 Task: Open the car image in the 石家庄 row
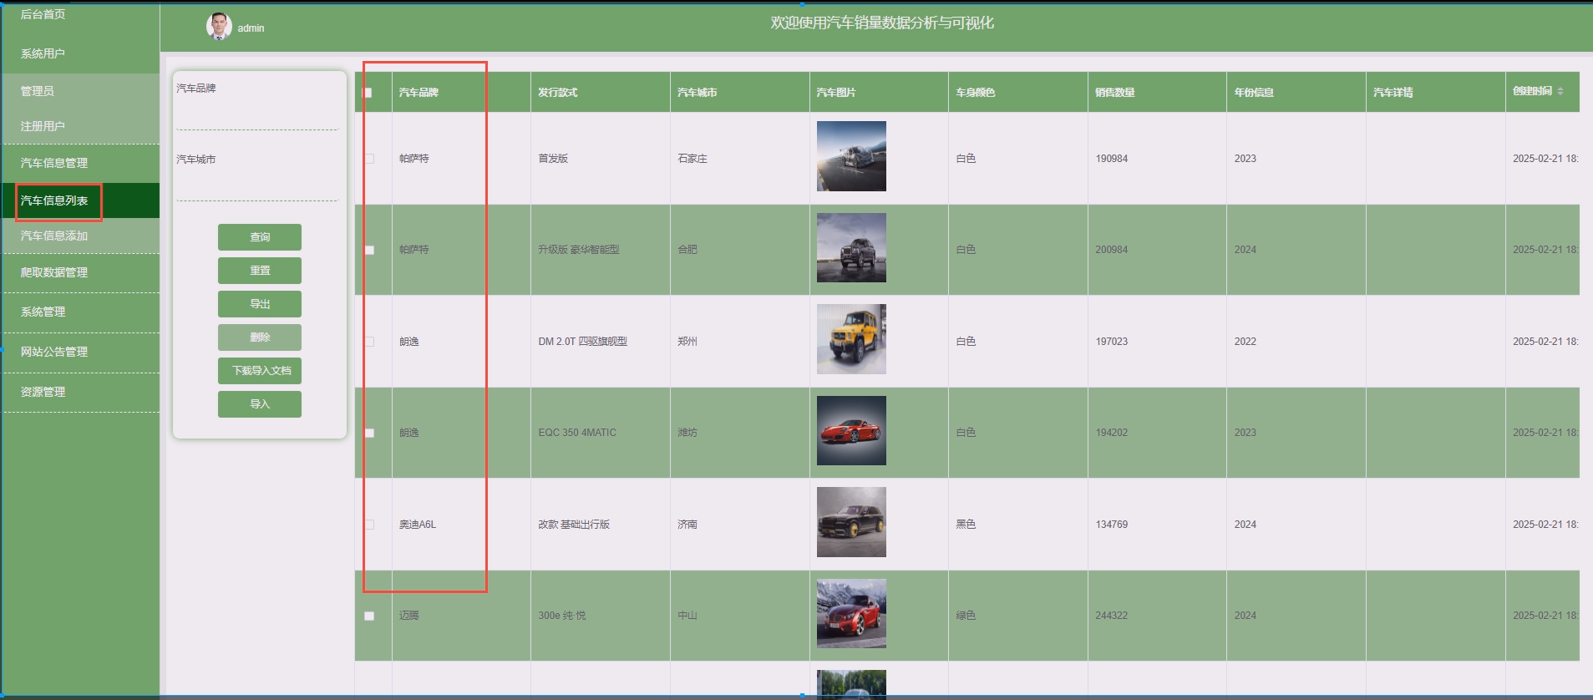(x=851, y=156)
